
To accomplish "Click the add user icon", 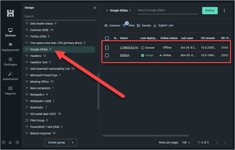I will [10, 143].
